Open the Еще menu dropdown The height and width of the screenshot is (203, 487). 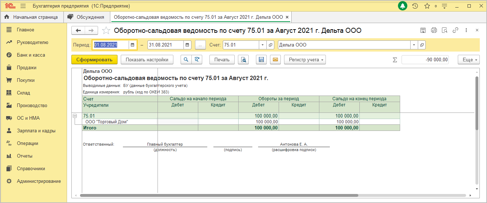click(x=469, y=59)
